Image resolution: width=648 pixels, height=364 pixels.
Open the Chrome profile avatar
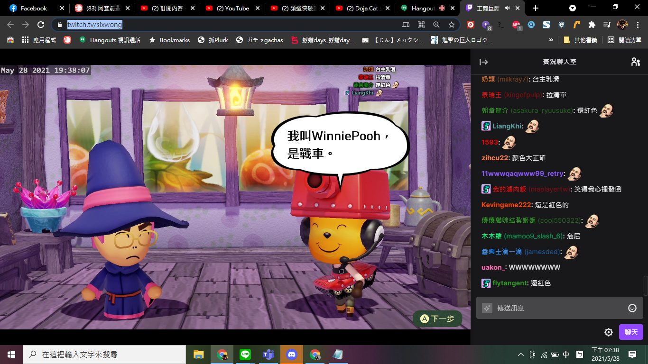(x=622, y=25)
